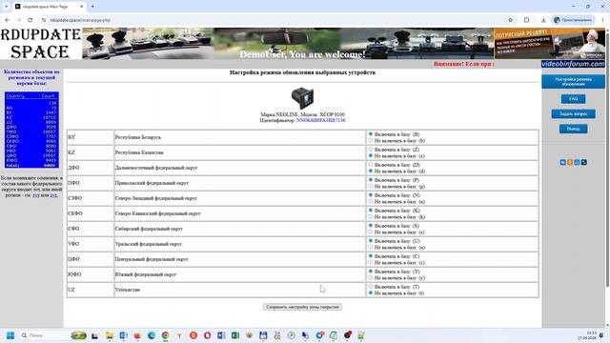Open the FAQ button in the right sidebar

(x=573, y=99)
